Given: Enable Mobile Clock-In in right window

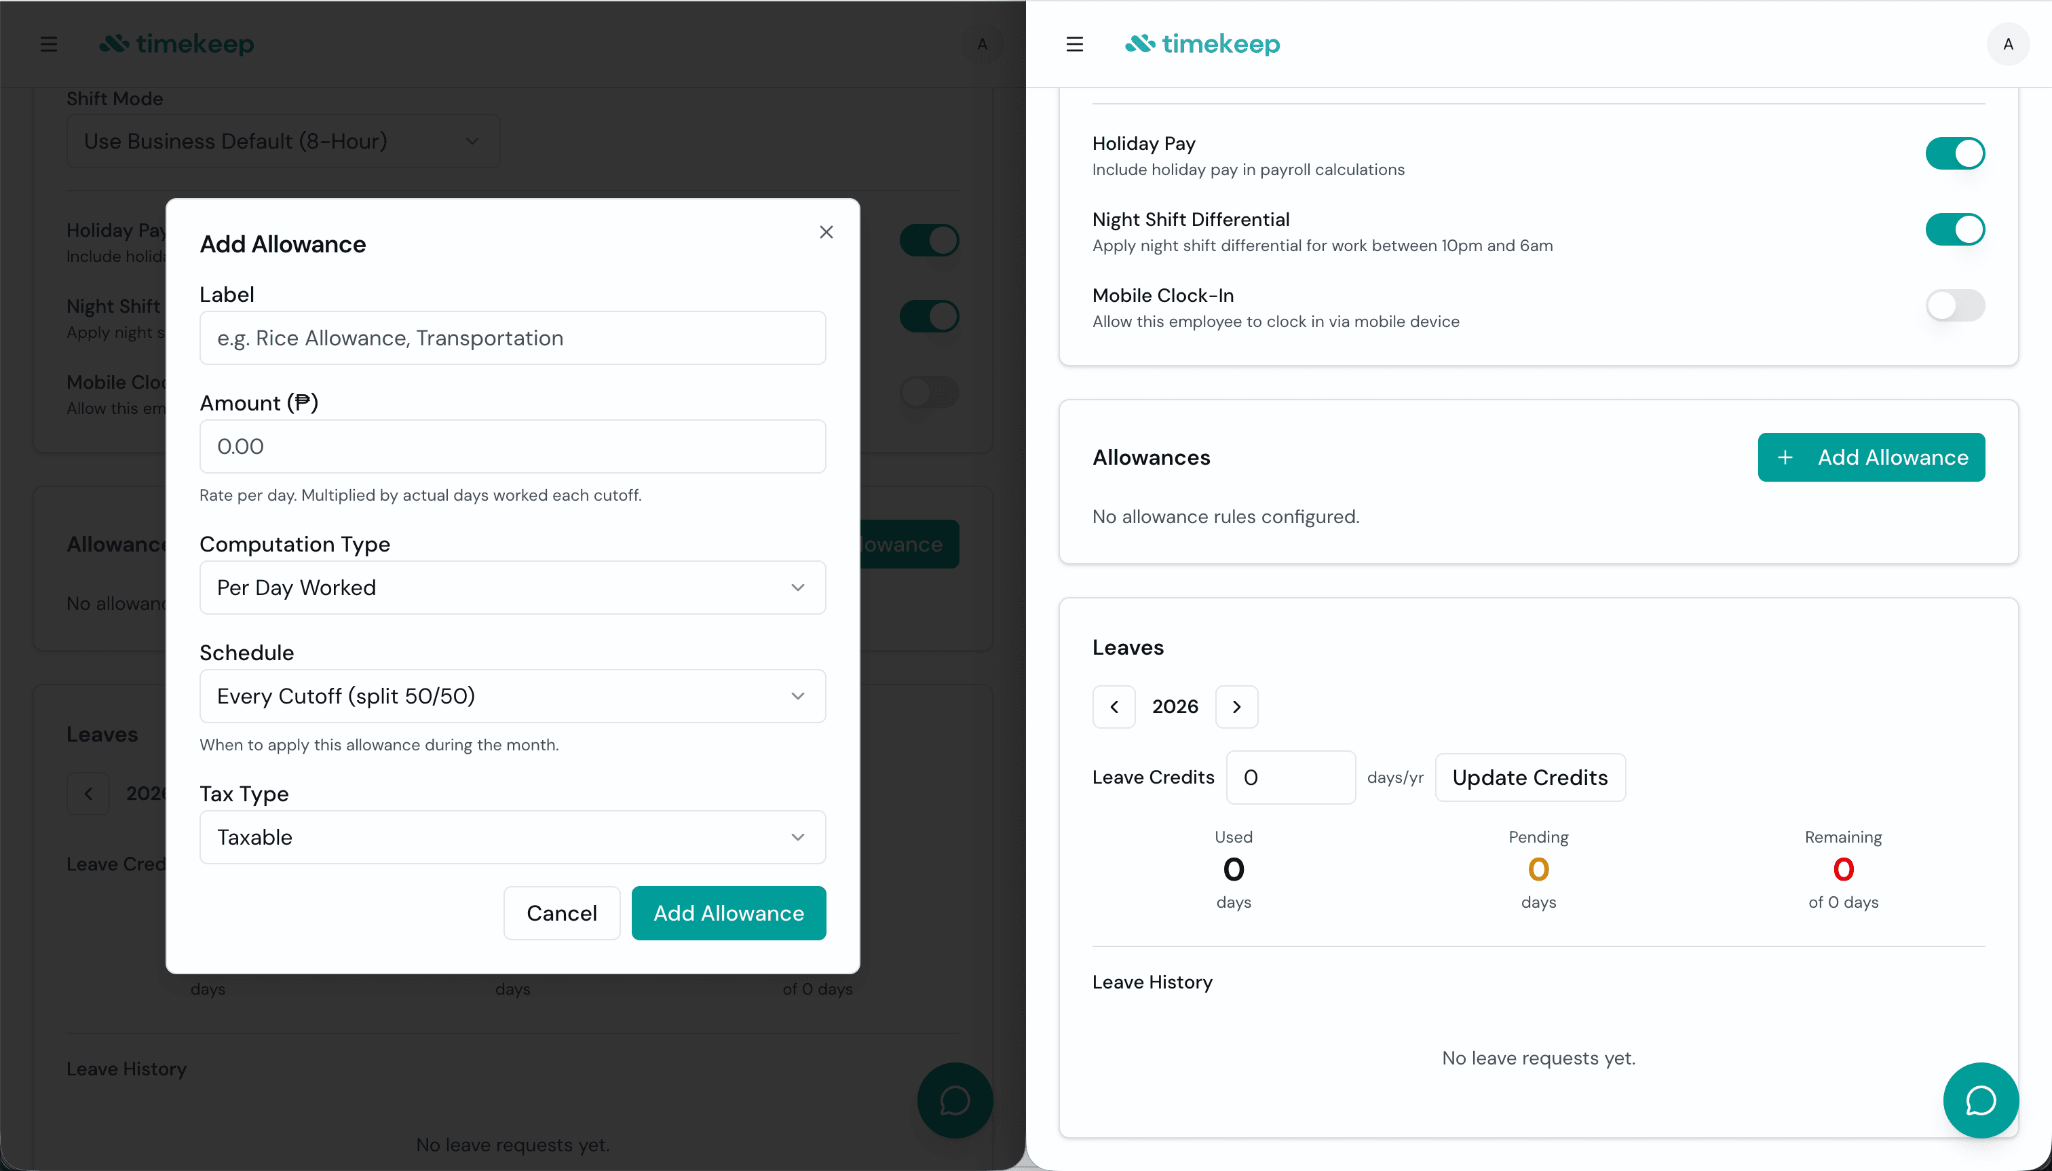Looking at the screenshot, I should (1955, 305).
